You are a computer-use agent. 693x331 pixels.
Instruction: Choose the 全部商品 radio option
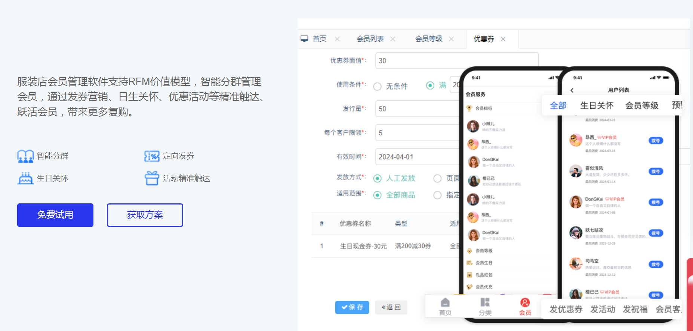click(378, 195)
